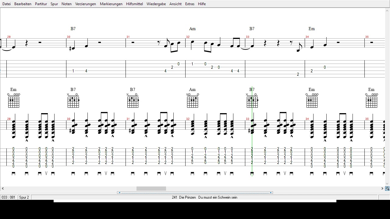Viewport: 390px width, 219px height.
Task: Click the horizontal scrollbar thumb
Action: point(151,189)
